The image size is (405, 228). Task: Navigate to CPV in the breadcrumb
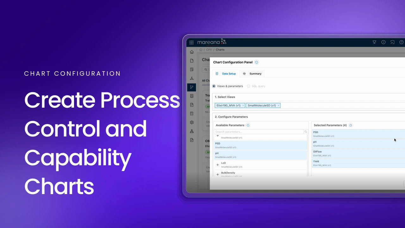click(209, 50)
